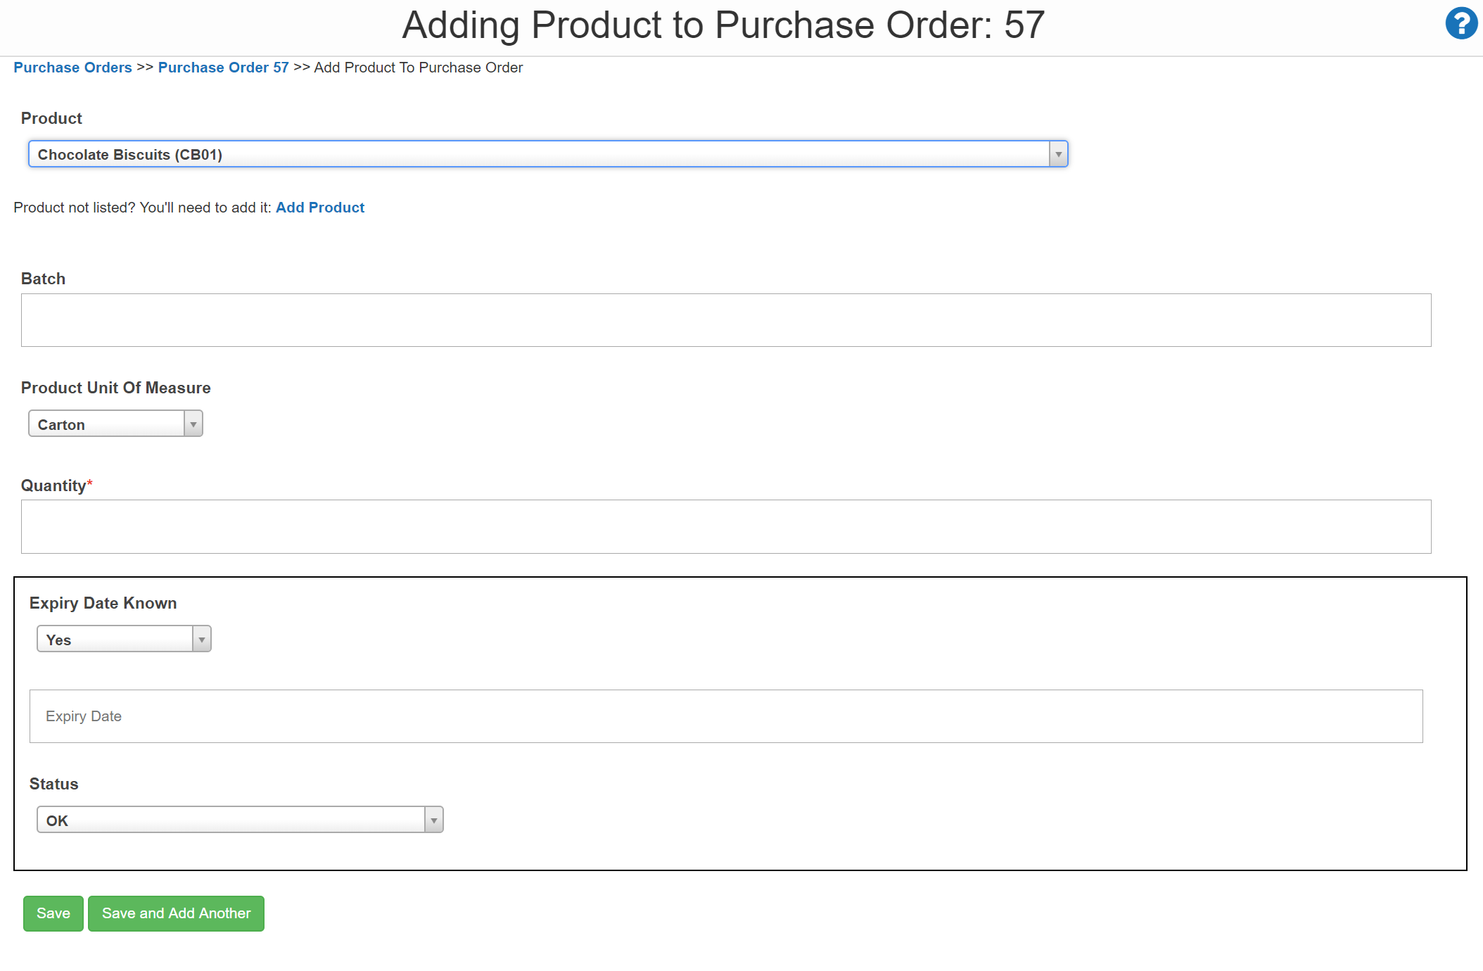Open the Add Product link
Image resolution: width=1483 pixels, height=971 pixels.
coord(320,207)
